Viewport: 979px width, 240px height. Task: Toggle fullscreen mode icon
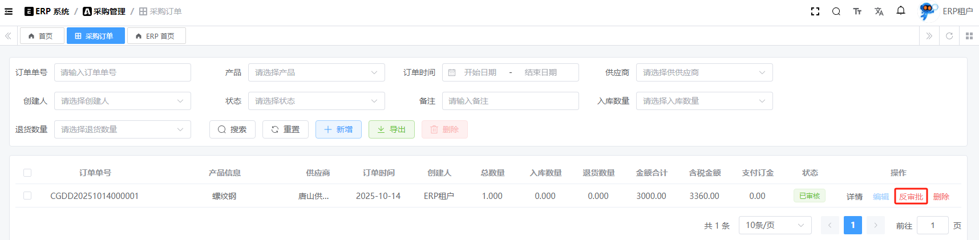815,11
